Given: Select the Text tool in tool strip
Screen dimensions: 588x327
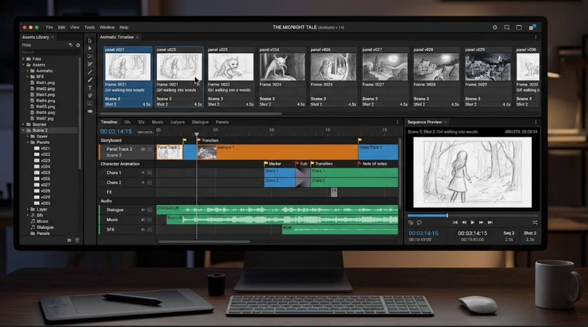Looking at the screenshot, I should [90, 88].
